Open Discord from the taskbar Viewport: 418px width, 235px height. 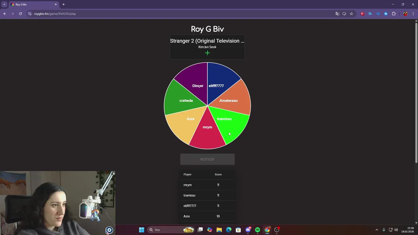tap(248, 230)
